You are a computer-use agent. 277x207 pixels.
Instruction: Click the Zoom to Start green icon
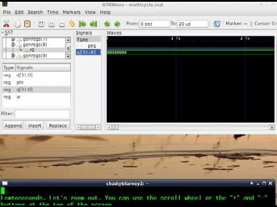tap(83, 24)
